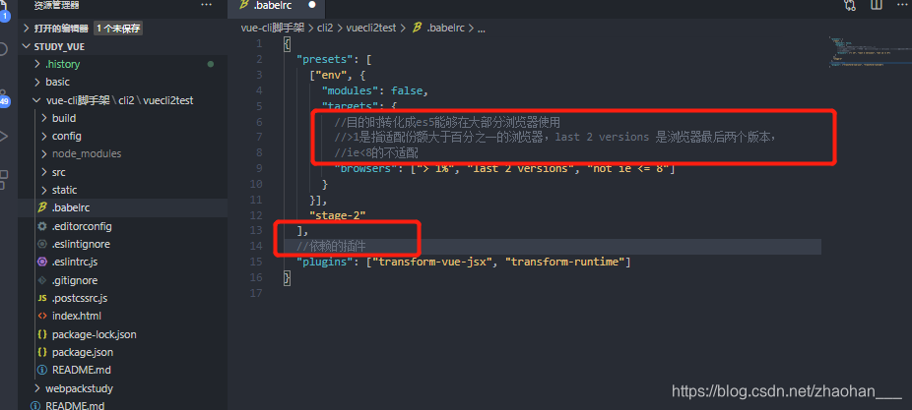Open .eslintignore from the file tree

(81, 244)
